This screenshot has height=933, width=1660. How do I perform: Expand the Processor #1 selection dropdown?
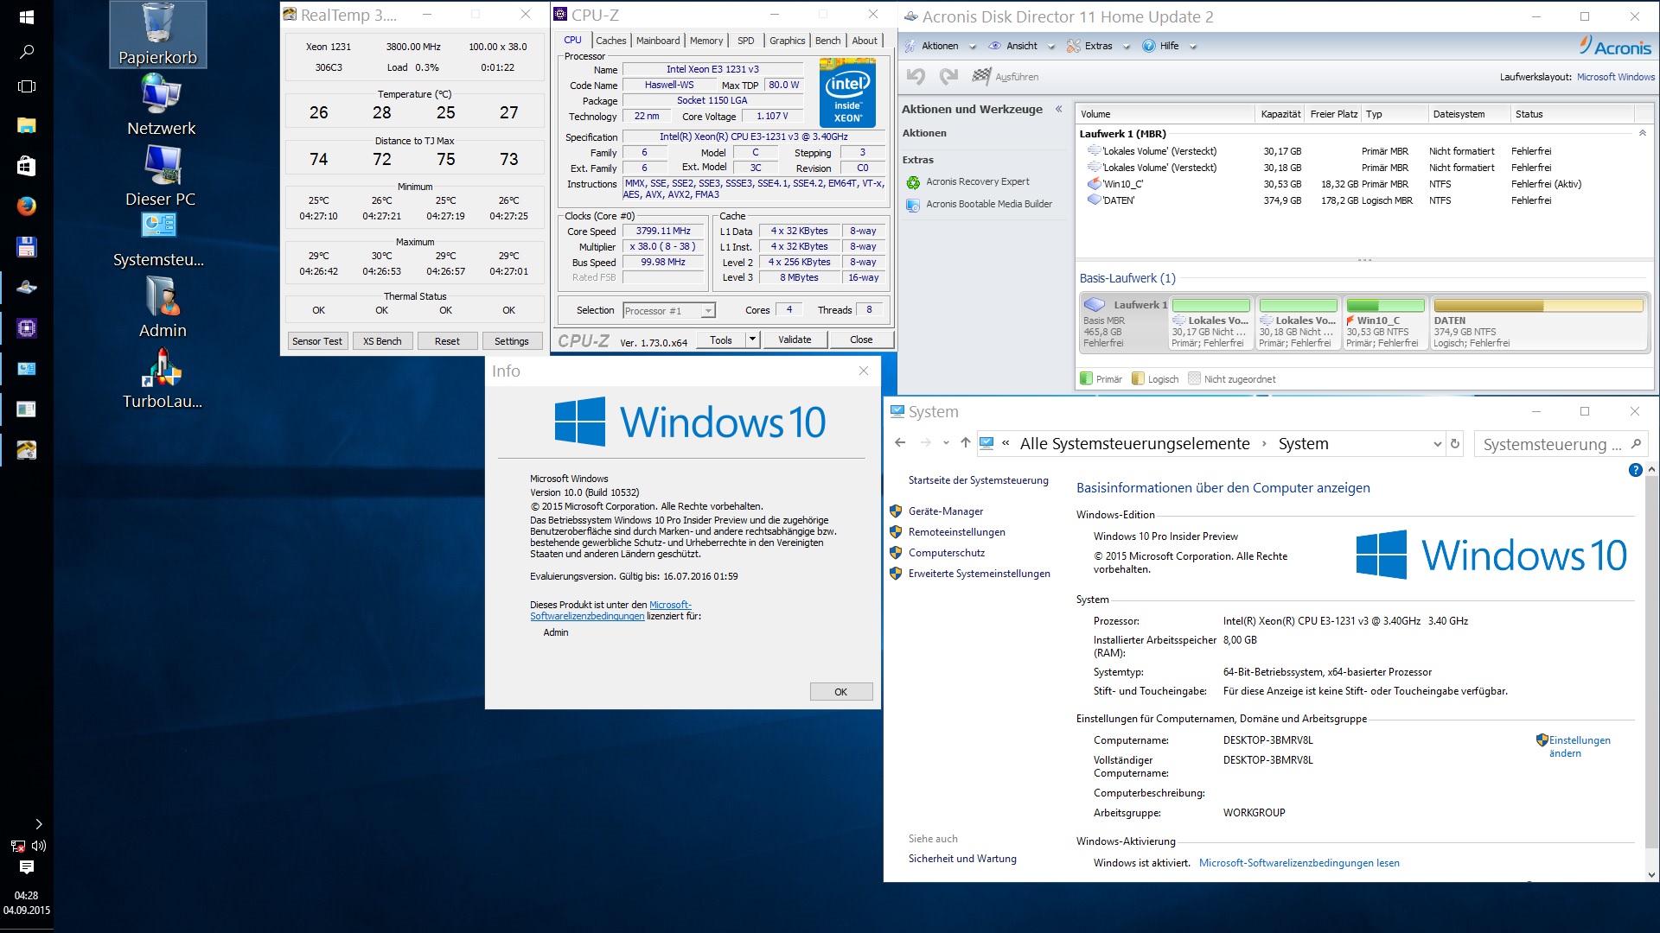click(708, 311)
